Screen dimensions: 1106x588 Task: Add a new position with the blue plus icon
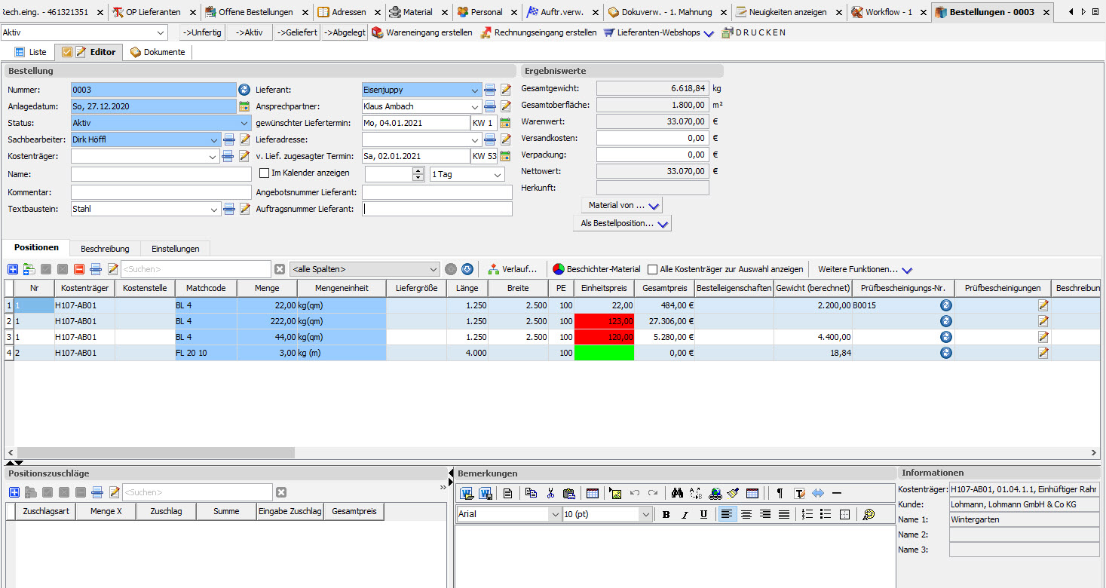click(x=13, y=269)
